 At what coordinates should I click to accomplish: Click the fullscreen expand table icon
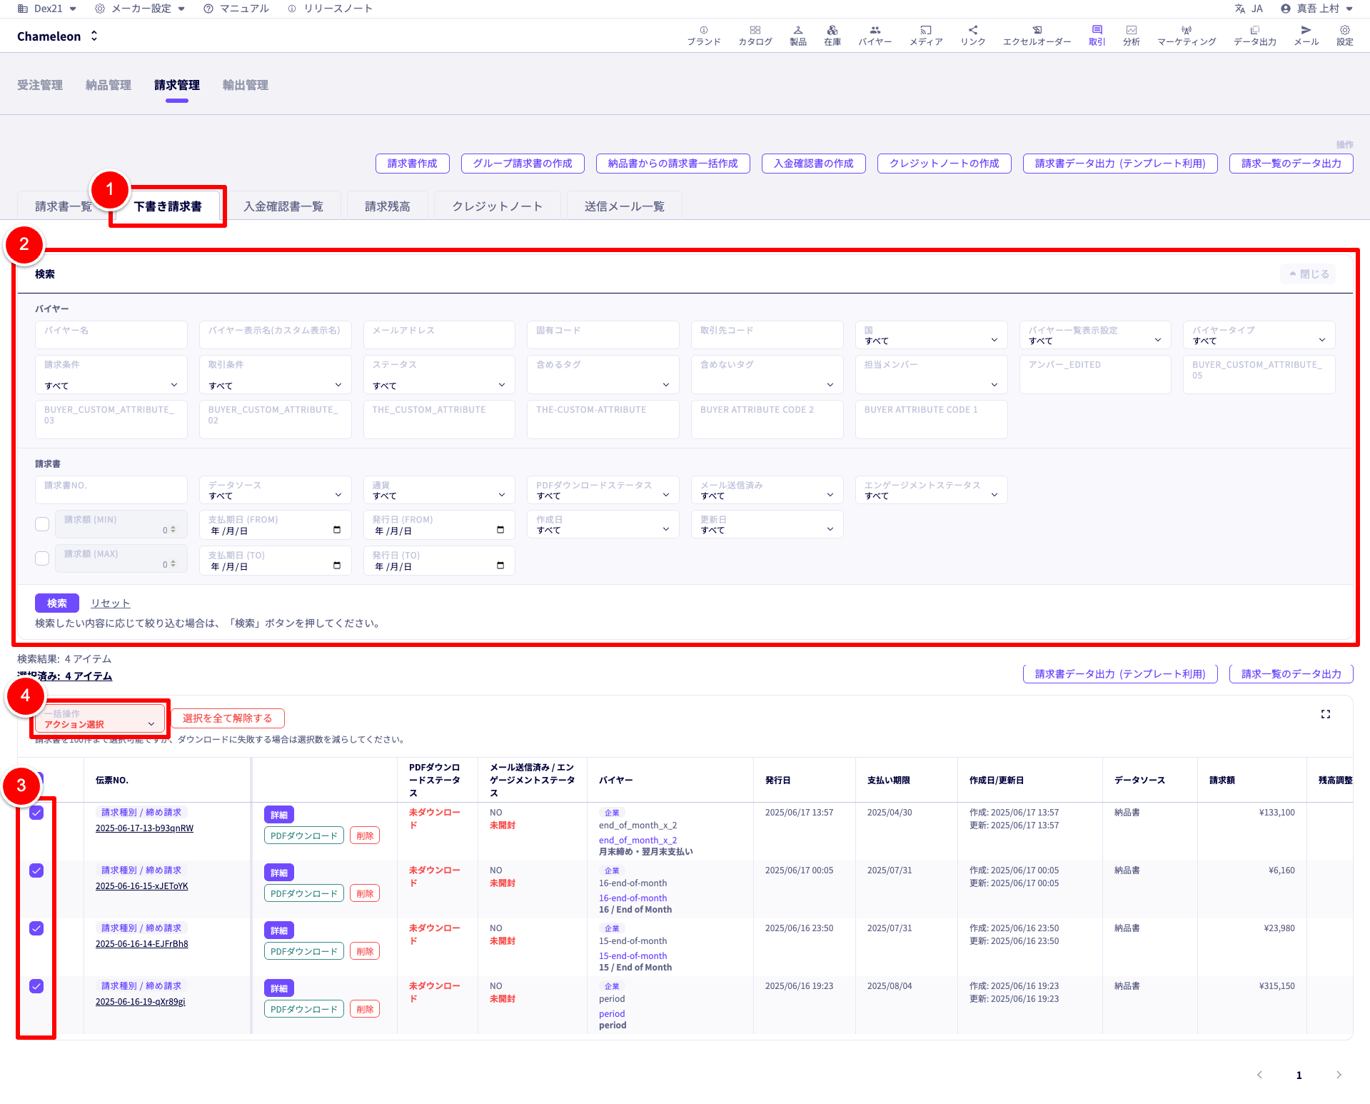click(x=1325, y=714)
